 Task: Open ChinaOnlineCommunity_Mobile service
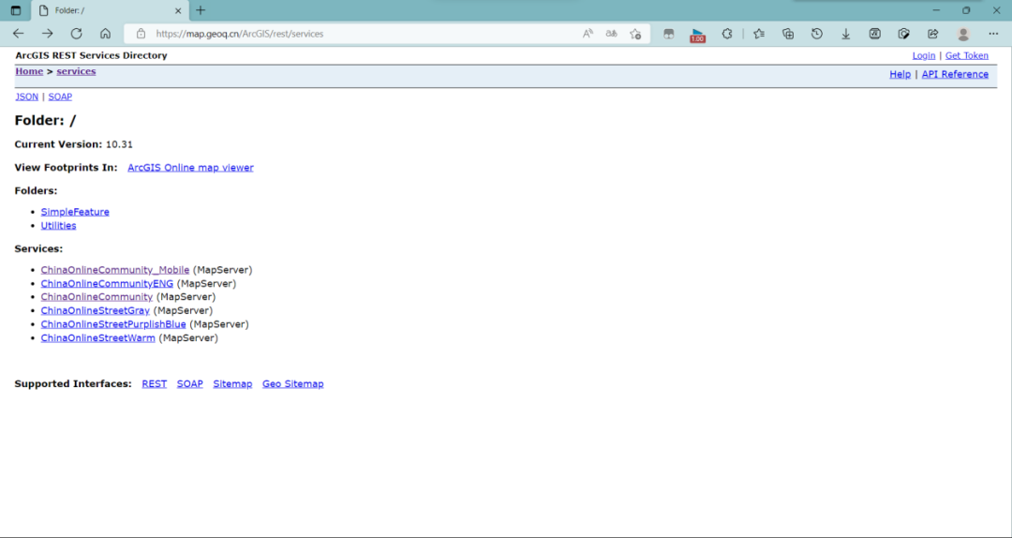[115, 270]
